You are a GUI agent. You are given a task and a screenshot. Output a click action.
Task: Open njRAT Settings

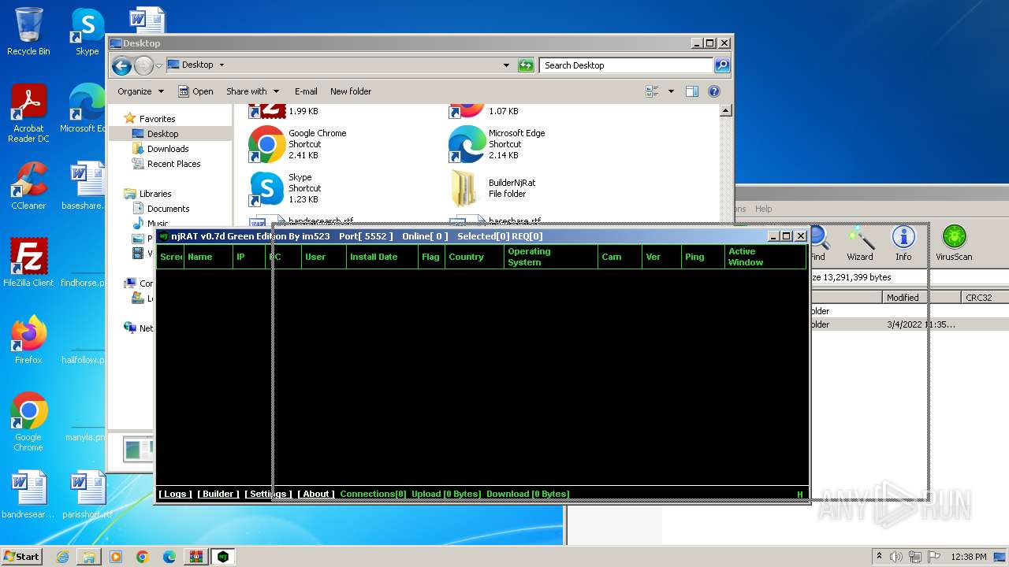click(268, 494)
